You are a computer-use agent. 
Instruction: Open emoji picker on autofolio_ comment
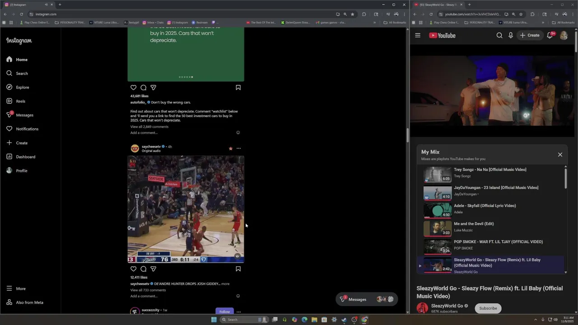[x=238, y=133]
